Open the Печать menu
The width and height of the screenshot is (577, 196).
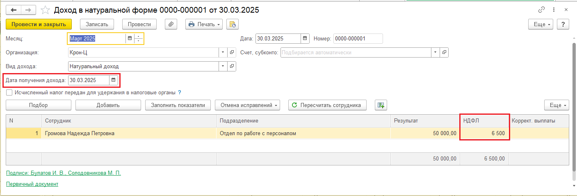coord(204,24)
